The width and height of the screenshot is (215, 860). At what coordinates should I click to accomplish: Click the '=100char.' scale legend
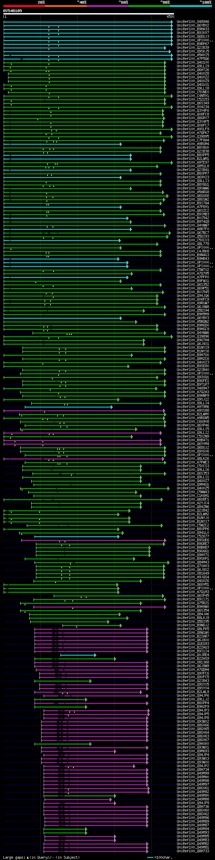pos(160,857)
